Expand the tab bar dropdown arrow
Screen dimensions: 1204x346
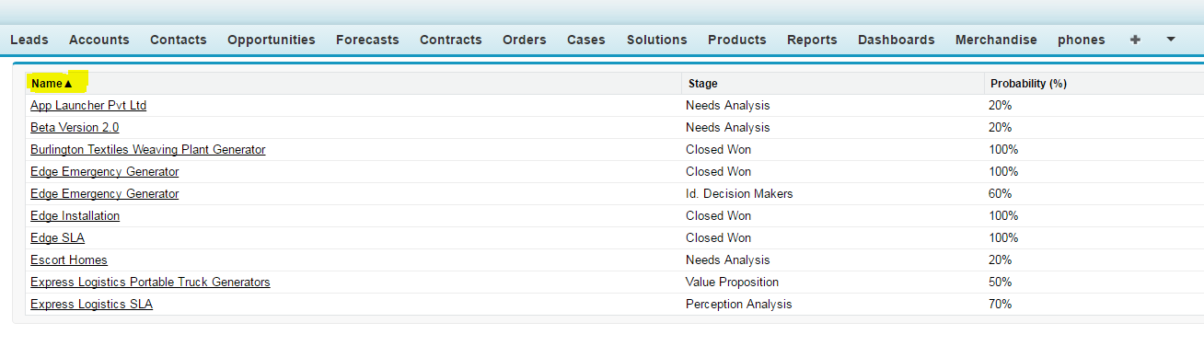pyautogui.click(x=1171, y=40)
